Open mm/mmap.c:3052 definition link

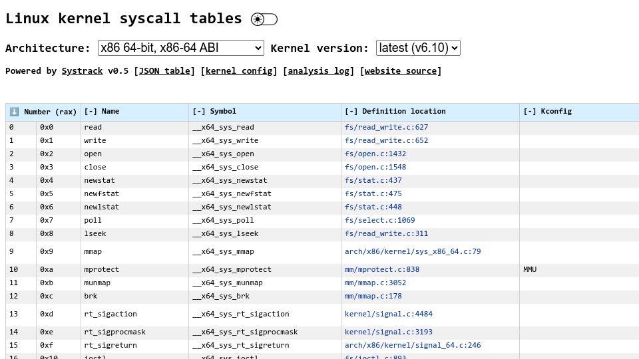pyautogui.click(x=375, y=283)
